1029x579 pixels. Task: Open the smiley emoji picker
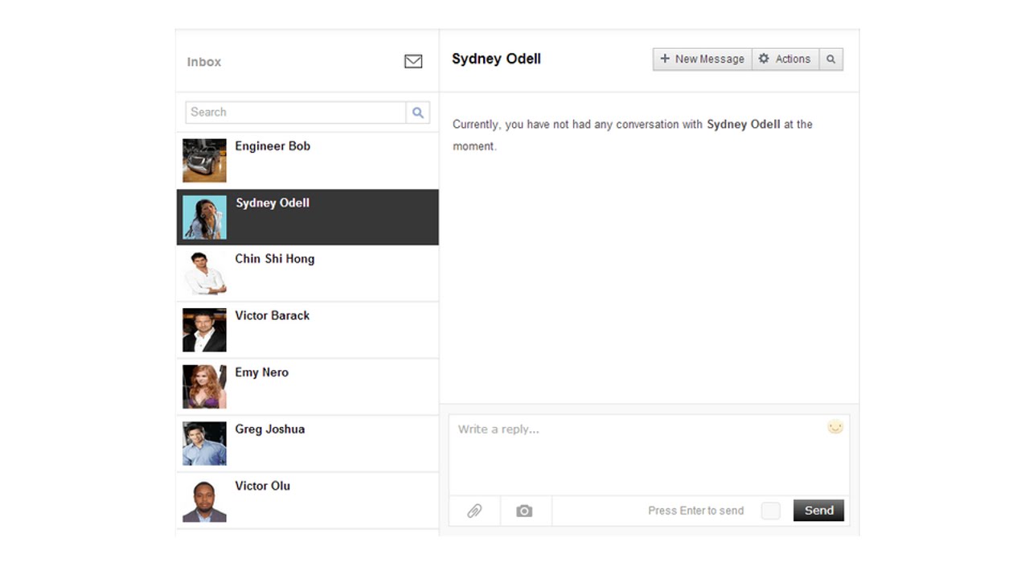[x=835, y=427]
